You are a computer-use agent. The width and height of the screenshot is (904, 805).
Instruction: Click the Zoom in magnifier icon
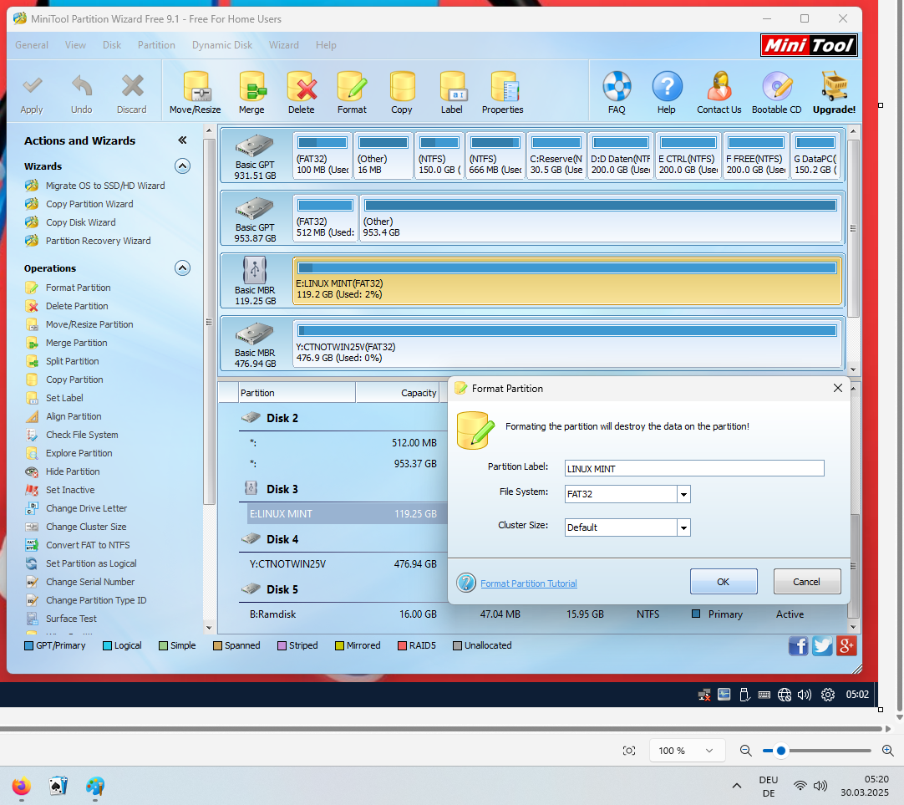pos(888,750)
